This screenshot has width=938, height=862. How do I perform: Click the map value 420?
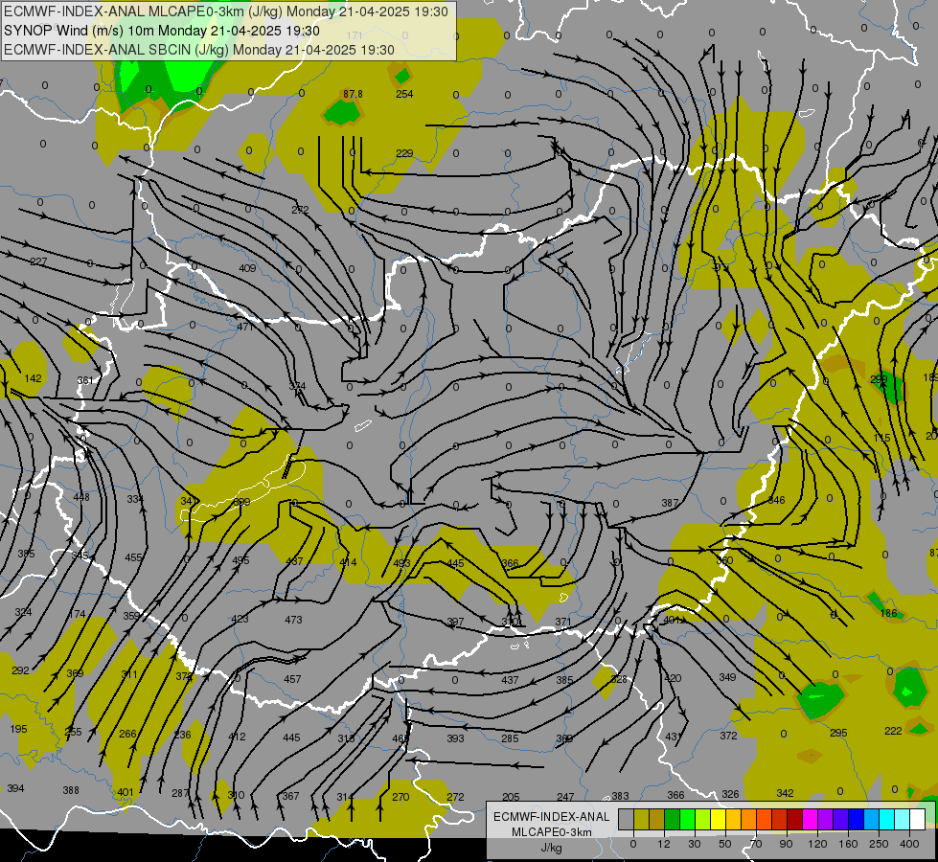[673, 678]
